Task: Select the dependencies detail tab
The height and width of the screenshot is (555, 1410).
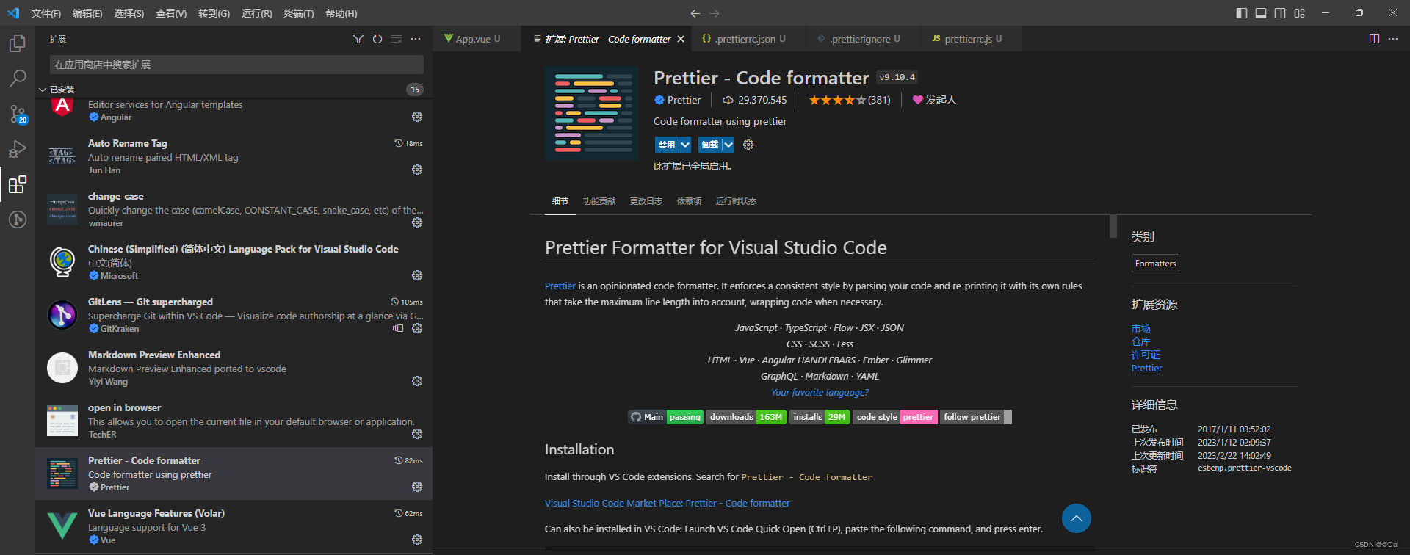Action: point(689,201)
